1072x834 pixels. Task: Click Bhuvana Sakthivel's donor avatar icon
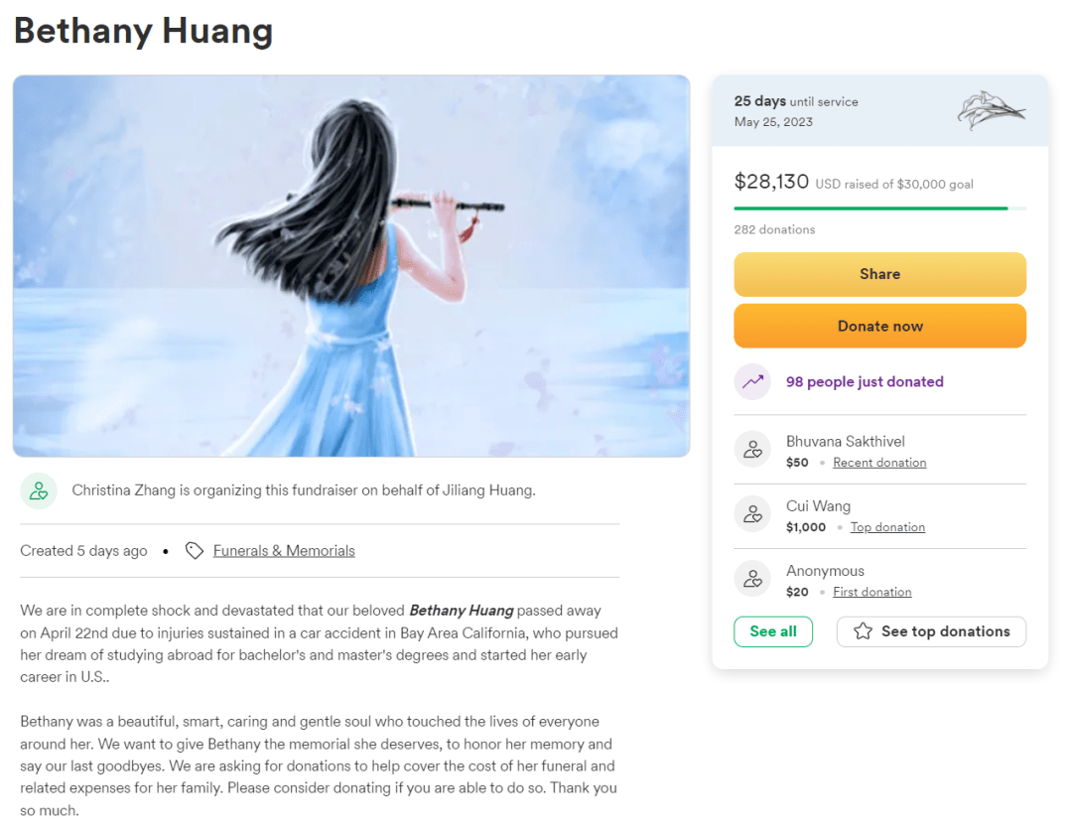(752, 449)
